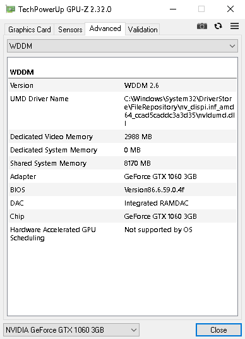Image resolution: width=245 pixels, height=339 pixels.
Task: Select the nvldumd.dll driver path value
Action: pos(179,111)
